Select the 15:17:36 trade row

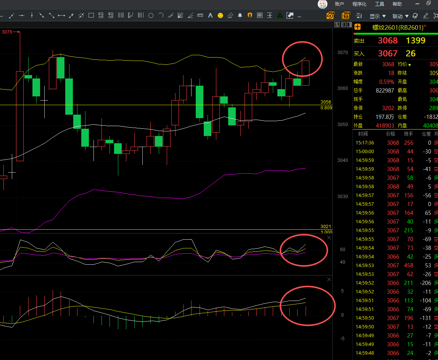tap(395, 143)
